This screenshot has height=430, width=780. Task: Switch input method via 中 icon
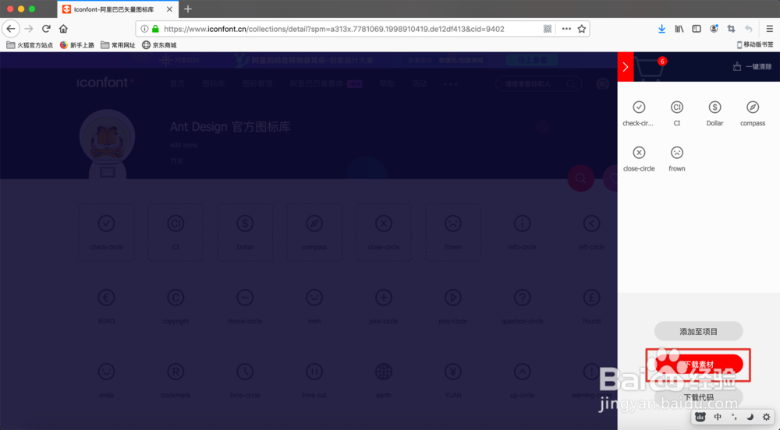tap(718, 417)
